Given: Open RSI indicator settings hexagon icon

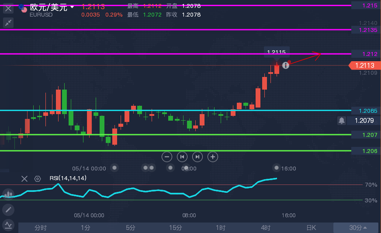Looking at the screenshot, I should point(38,179).
